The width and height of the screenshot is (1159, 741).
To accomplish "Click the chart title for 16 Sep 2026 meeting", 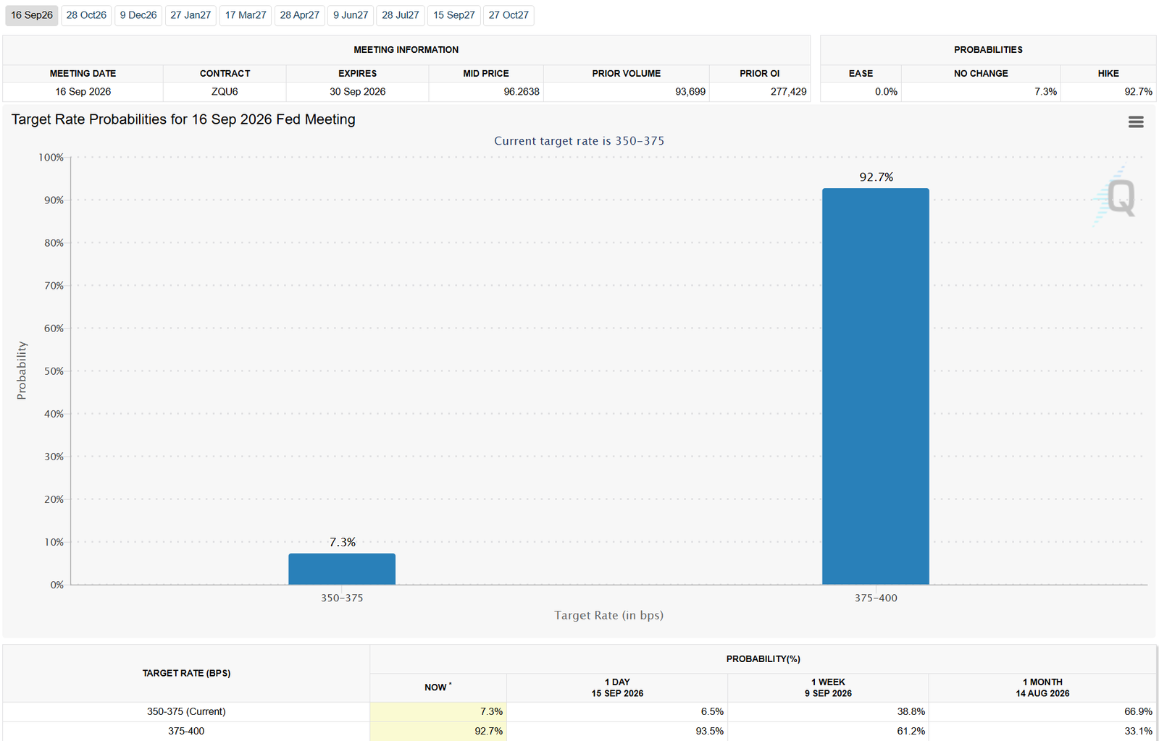I will tap(183, 119).
